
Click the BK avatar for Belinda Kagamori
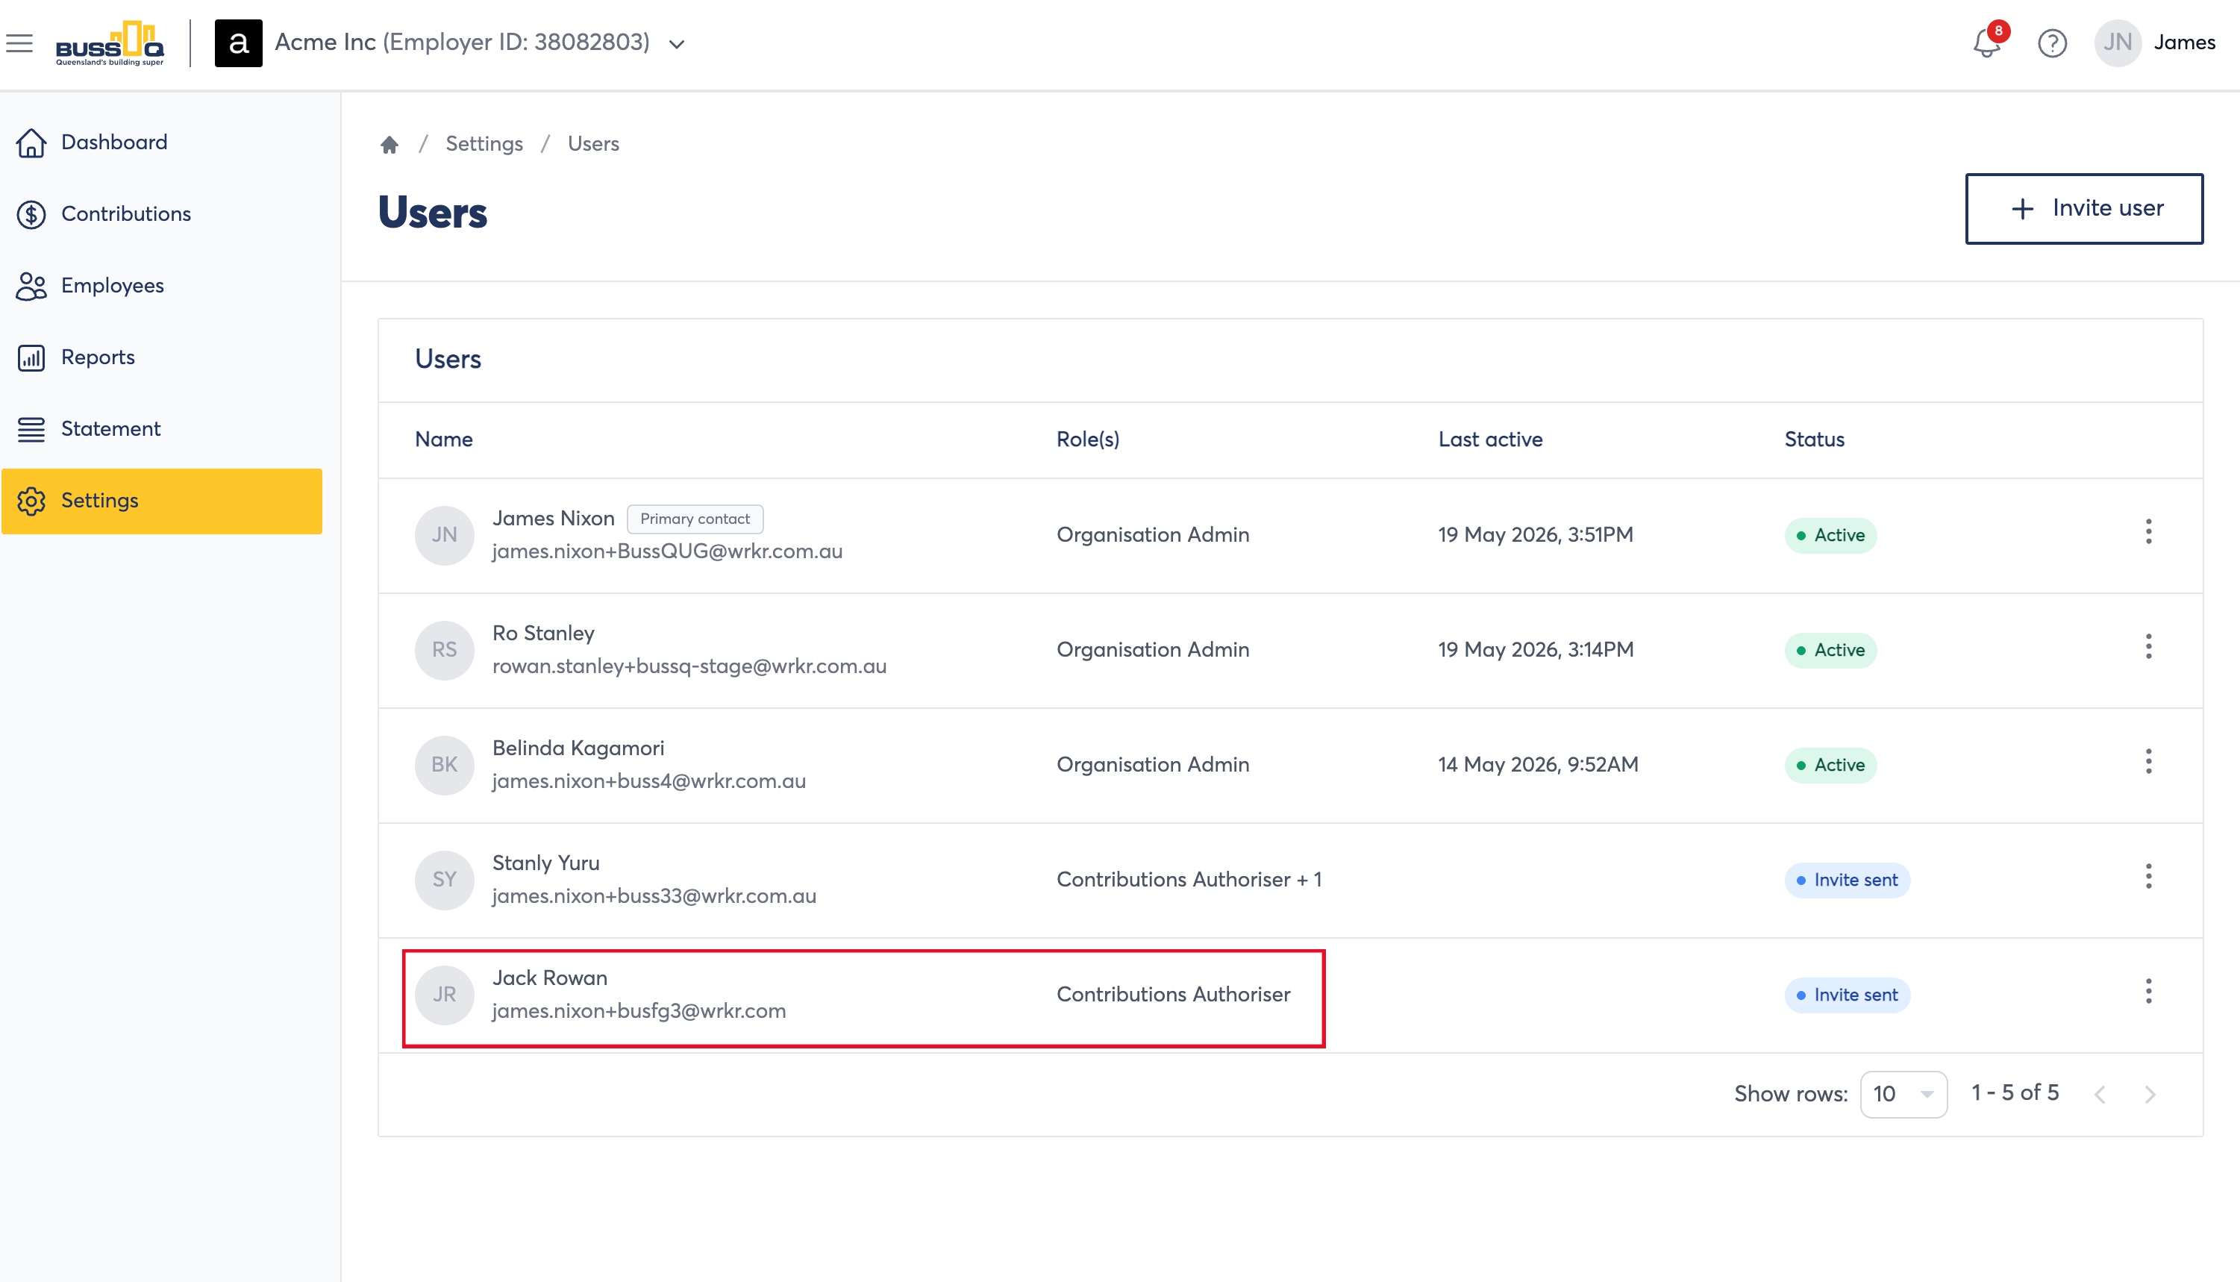(x=445, y=765)
